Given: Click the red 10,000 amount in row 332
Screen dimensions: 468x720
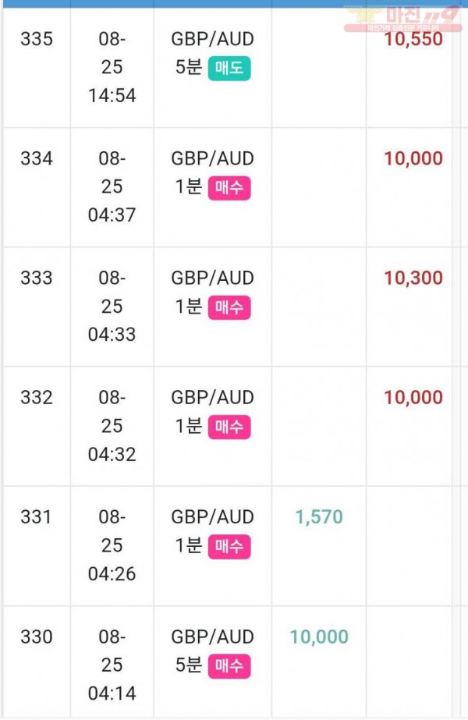Looking at the screenshot, I should [413, 397].
